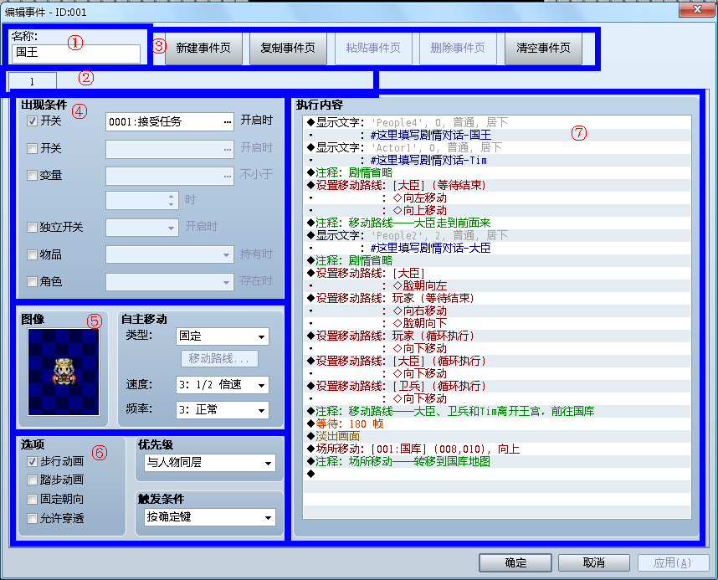718x580 pixels.
Task: Click the event name field containing 国王
Action: coord(75,53)
